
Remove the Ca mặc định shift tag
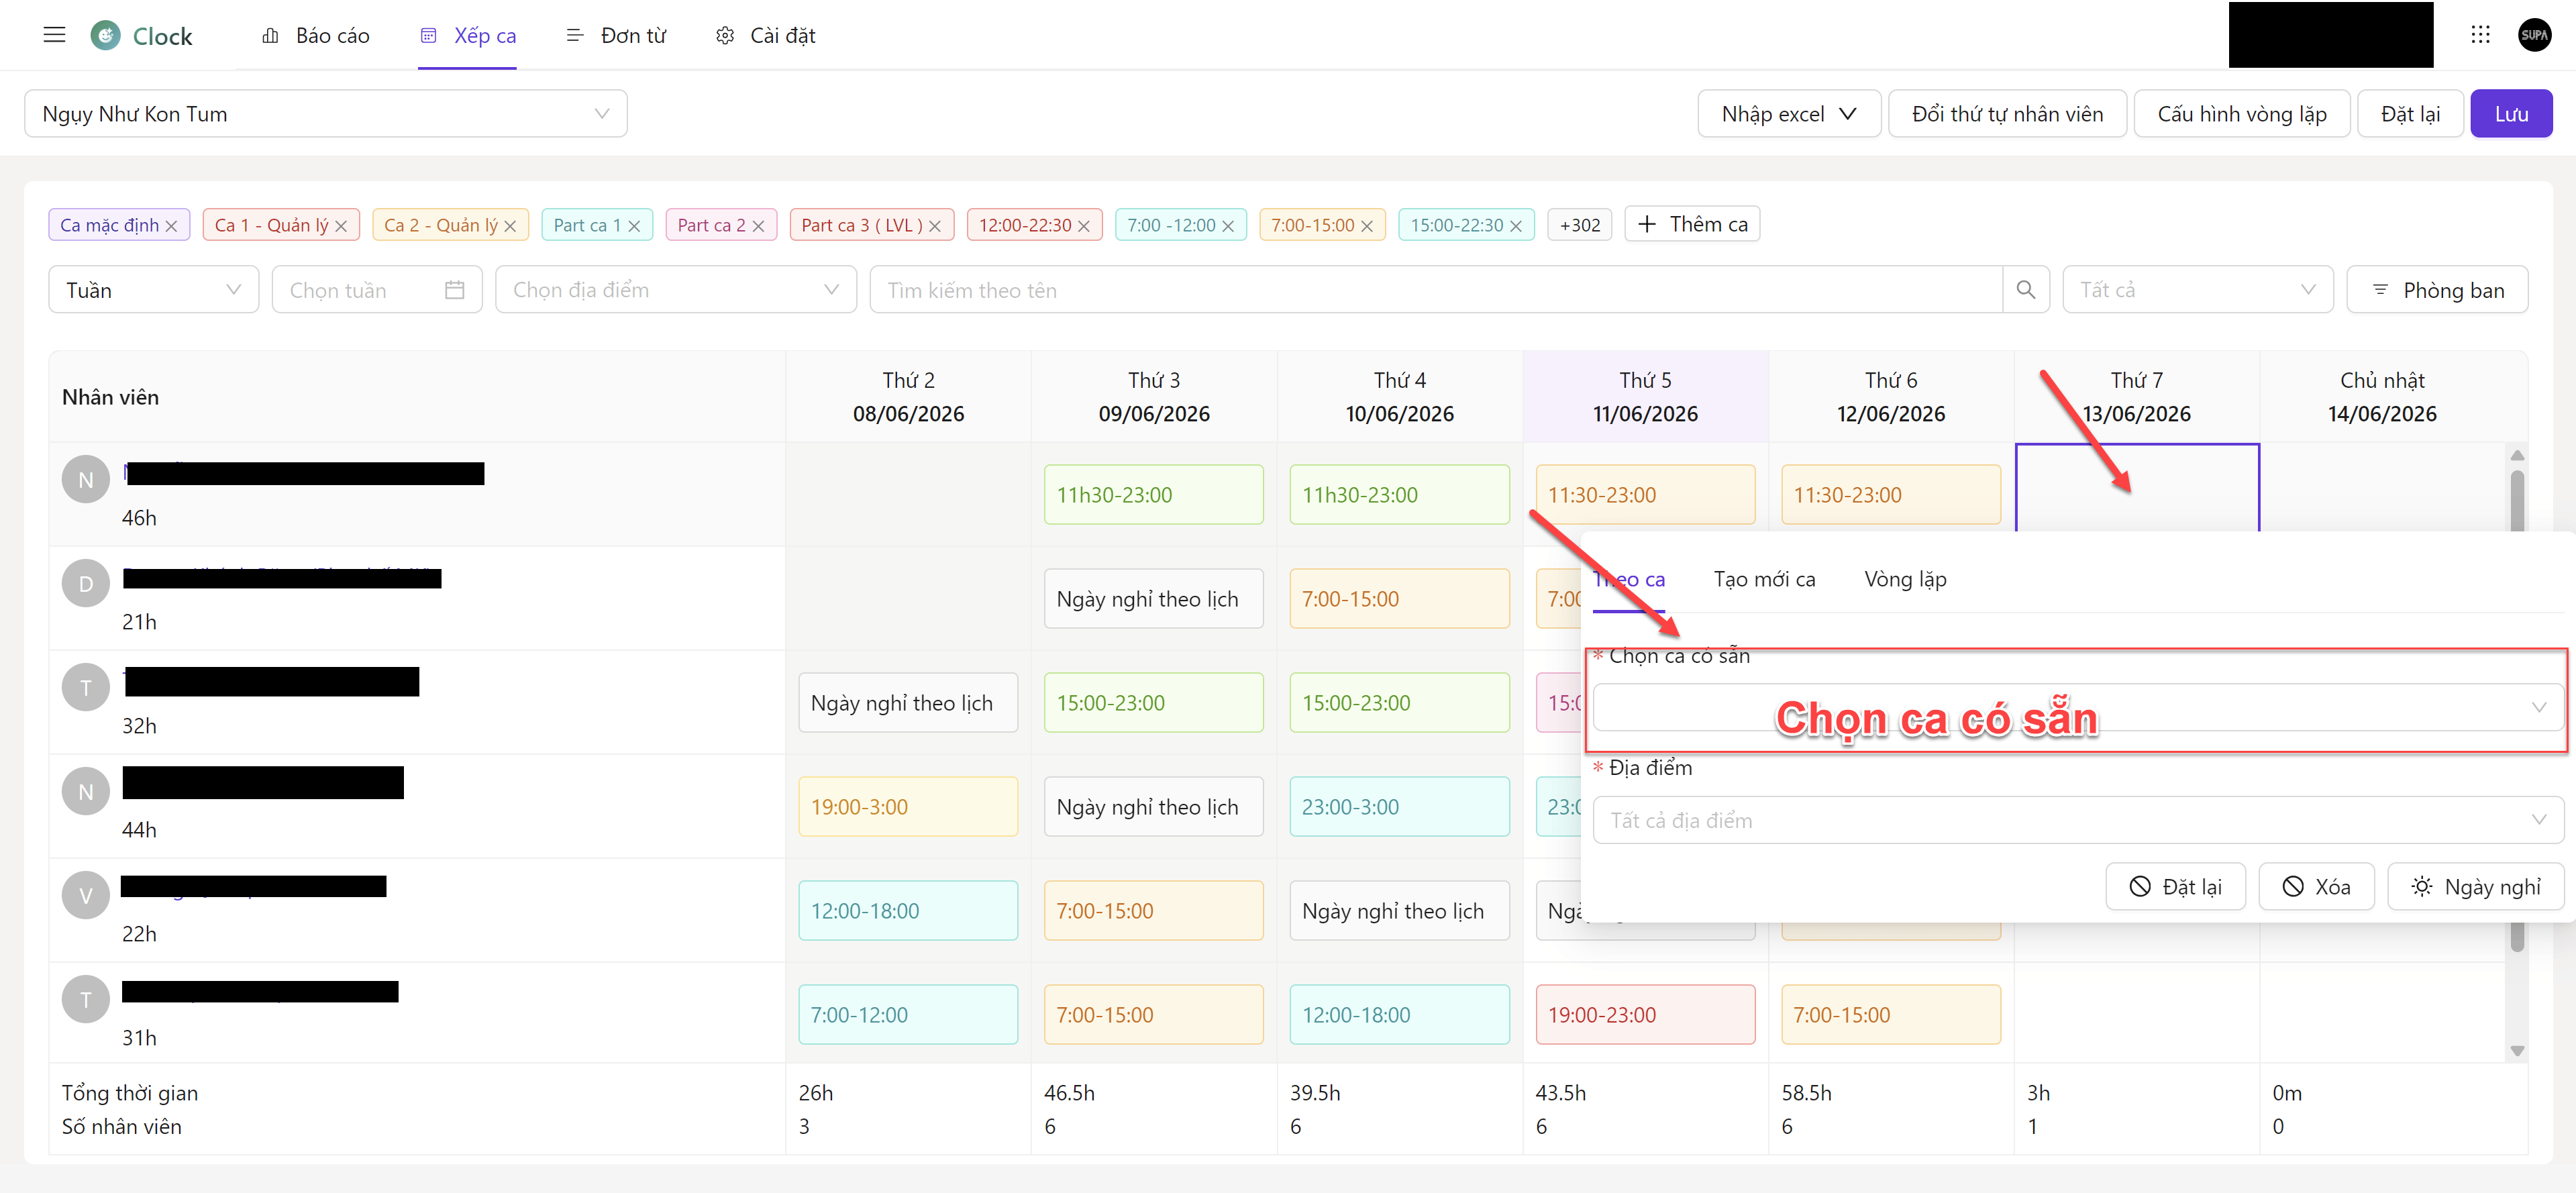[171, 226]
